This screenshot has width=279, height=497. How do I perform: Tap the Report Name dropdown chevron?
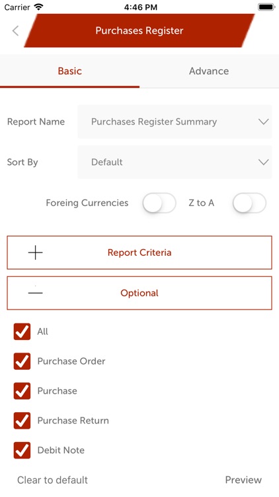[263, 122]
